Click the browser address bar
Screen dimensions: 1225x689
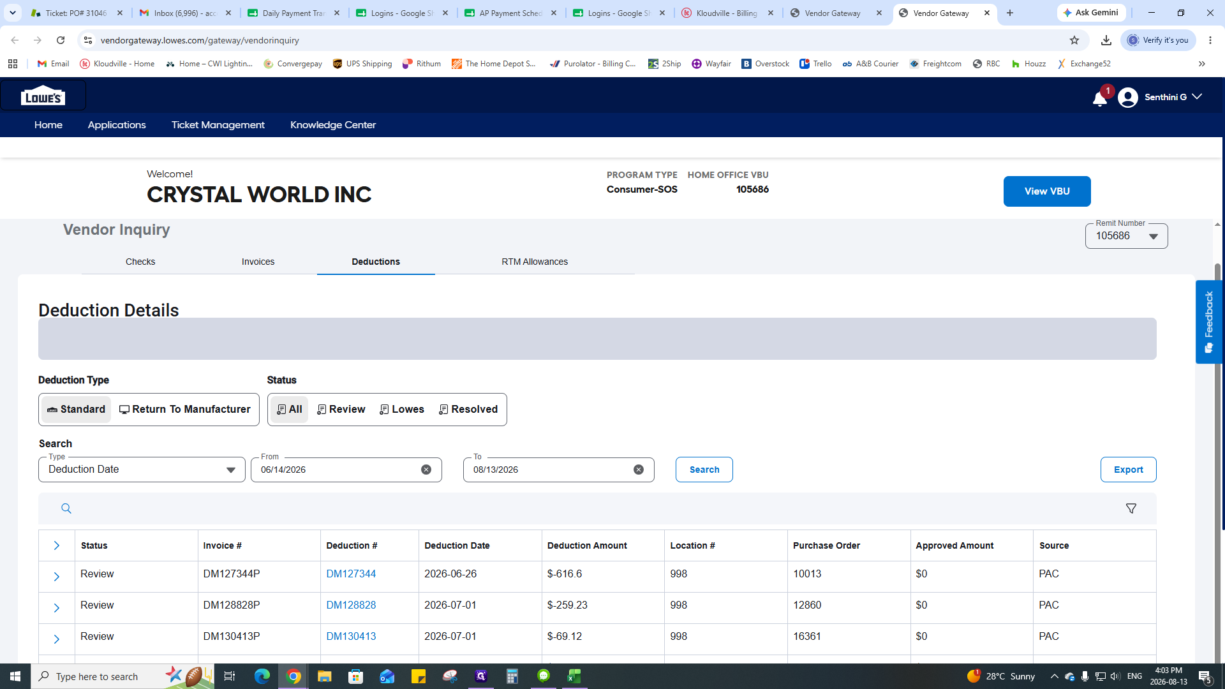(x=574, y=40)
